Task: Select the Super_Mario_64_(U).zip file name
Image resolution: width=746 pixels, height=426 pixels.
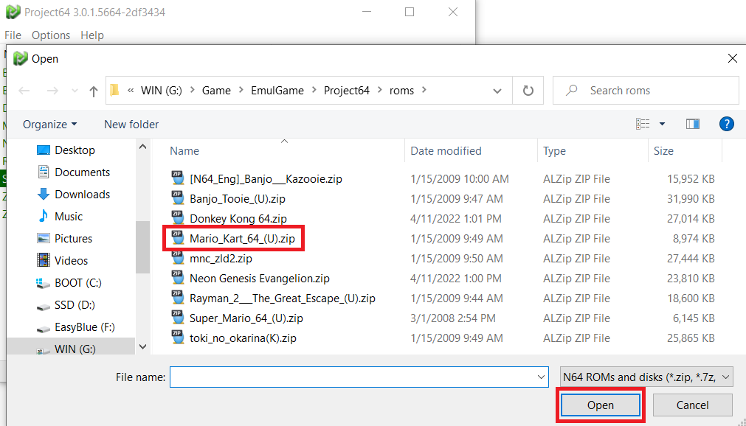Action: tap(246, 318)
